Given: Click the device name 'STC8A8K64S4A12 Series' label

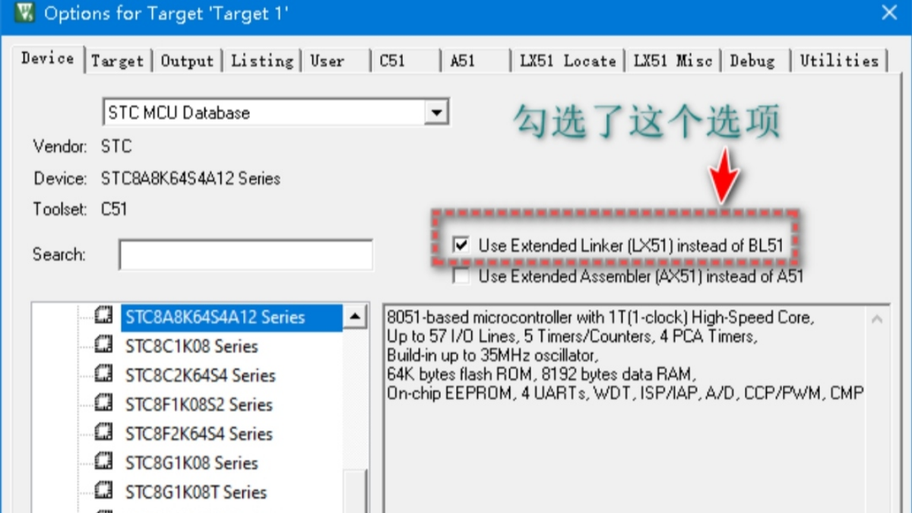Looking at the screenshot, I should pos(191,179).
